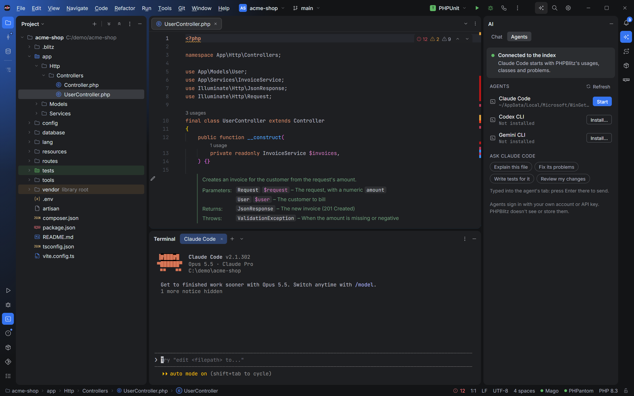
Task: Open the main branch dropdown
Action: (x=306, y=8)
